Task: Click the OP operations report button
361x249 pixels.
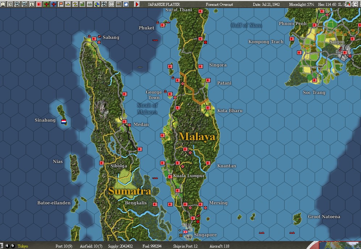Action: pos(111,3)
